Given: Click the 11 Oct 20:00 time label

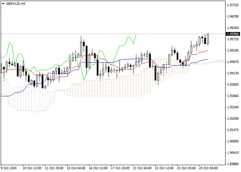Looking at the screenshot, I should (54, 168).
